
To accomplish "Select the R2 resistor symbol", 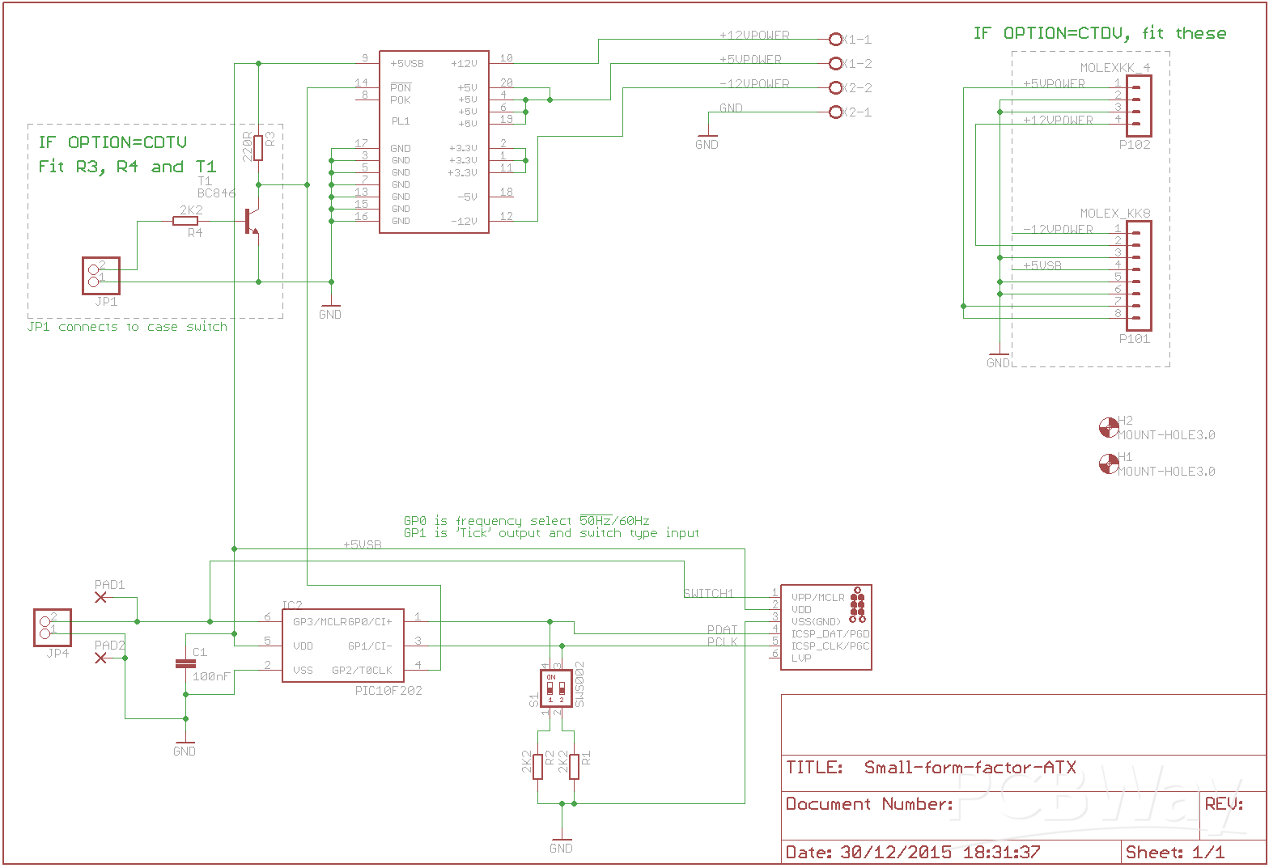I will [537, 766].
